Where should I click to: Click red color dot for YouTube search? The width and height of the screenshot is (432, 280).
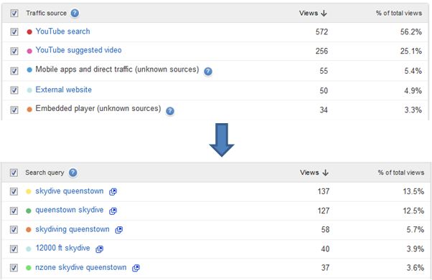click(29, 32)
